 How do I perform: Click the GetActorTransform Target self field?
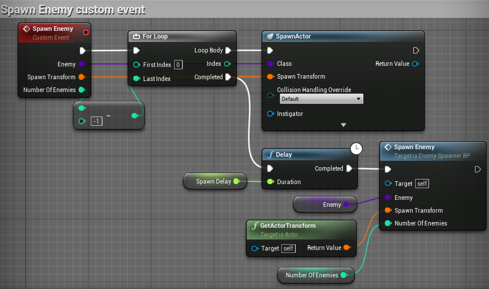(x=288, y=248)
